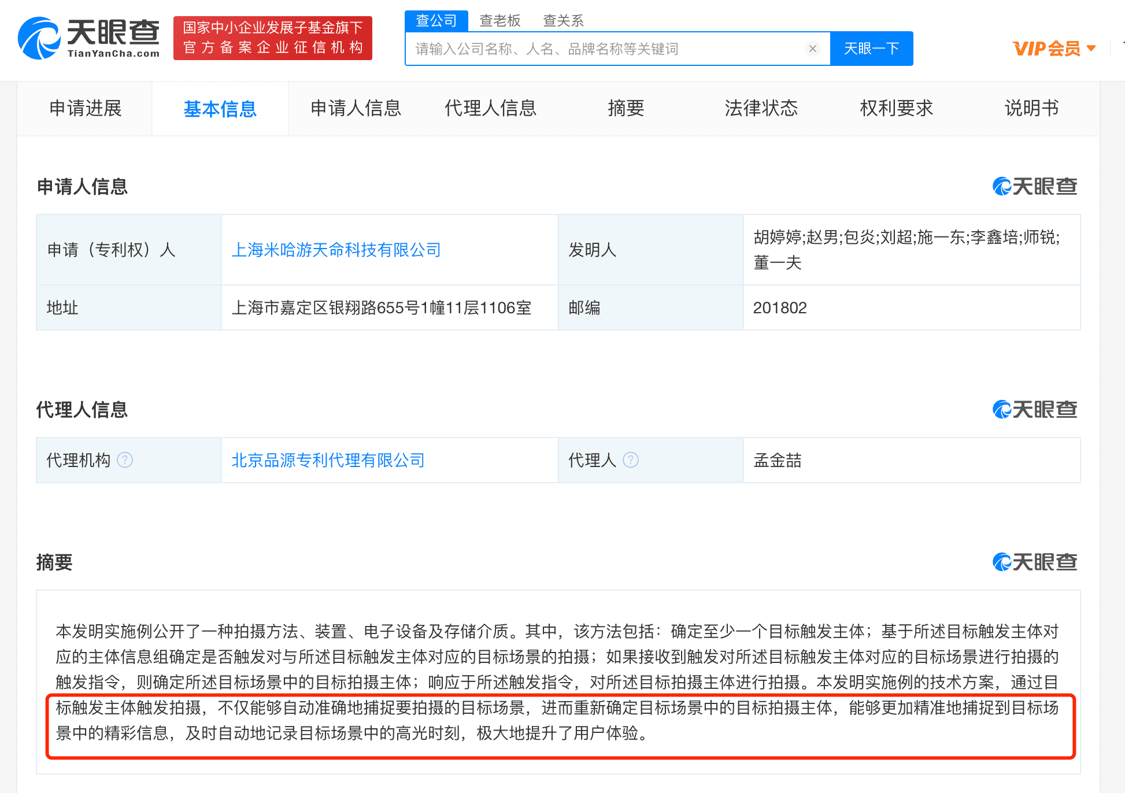
Task: Click the 摘要 section heading
Action: coord(54,562)
